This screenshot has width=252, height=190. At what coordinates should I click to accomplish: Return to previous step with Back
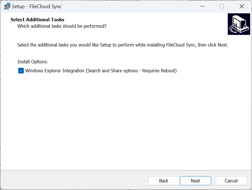[x=164, y=181]
